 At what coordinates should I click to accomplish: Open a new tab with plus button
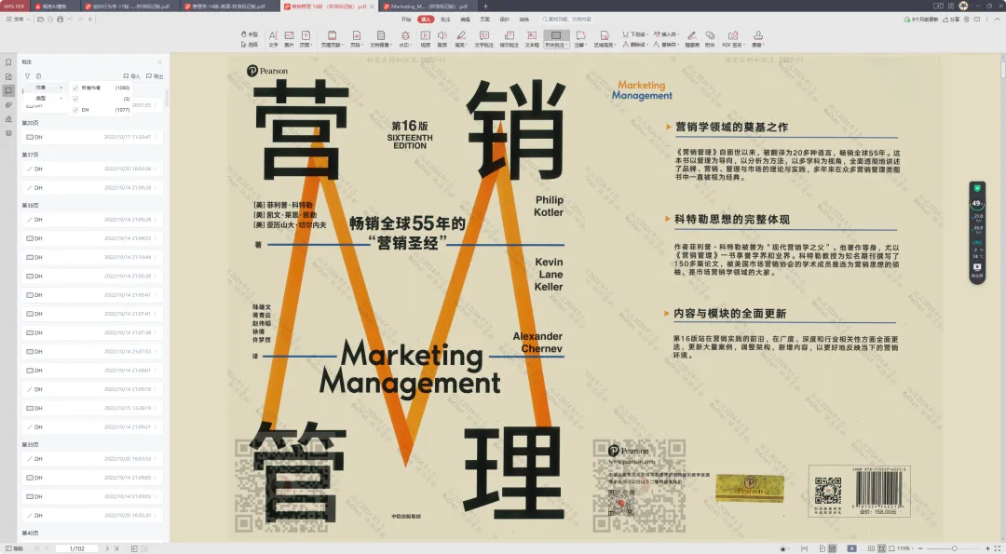[x=485, y=7]
